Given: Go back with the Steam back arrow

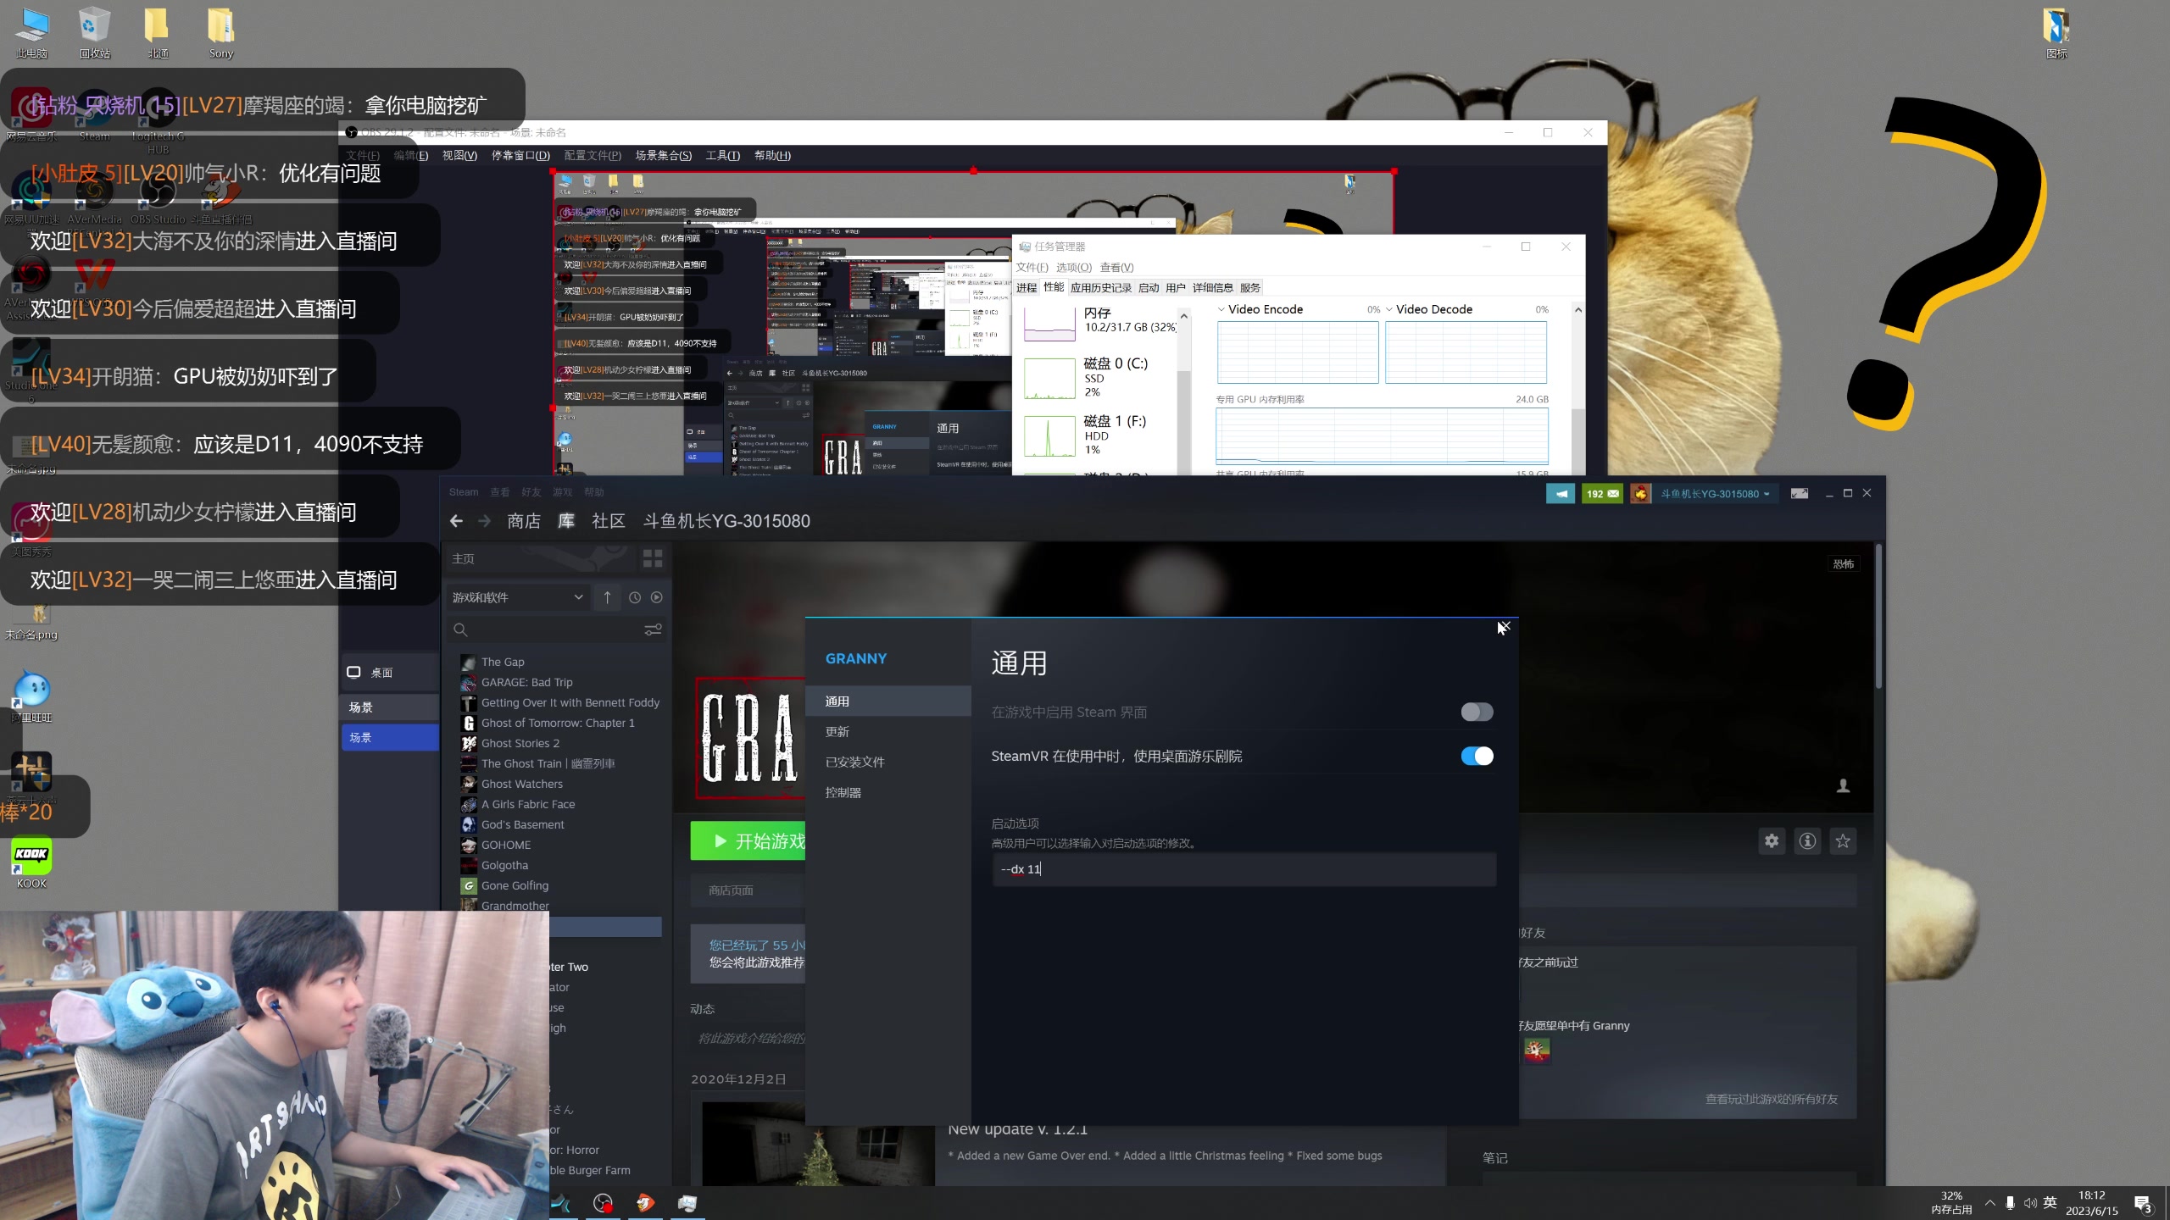Looking at the screenshot, I should click(x=456, y=521).
